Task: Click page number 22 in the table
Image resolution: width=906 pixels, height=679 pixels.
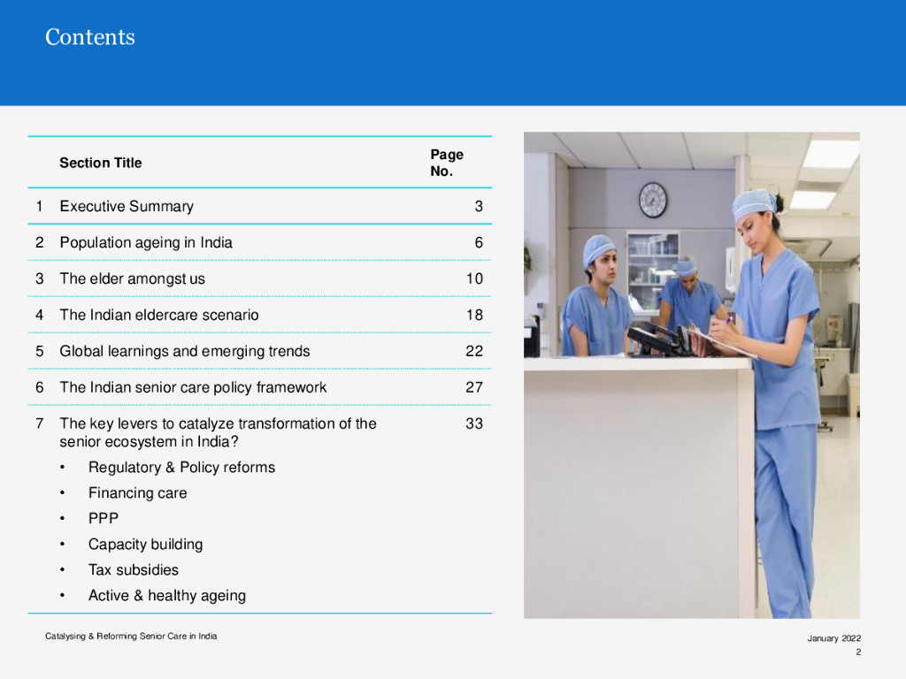Action: point(474,351)
